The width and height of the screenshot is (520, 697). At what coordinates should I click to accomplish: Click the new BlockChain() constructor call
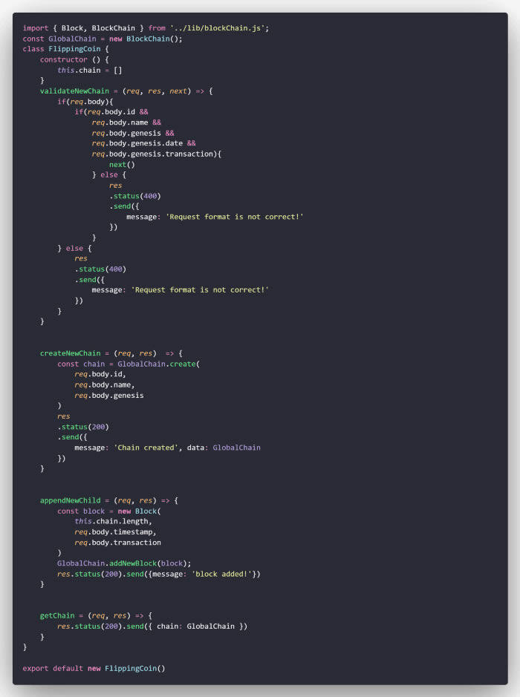[x=144, y=39]
